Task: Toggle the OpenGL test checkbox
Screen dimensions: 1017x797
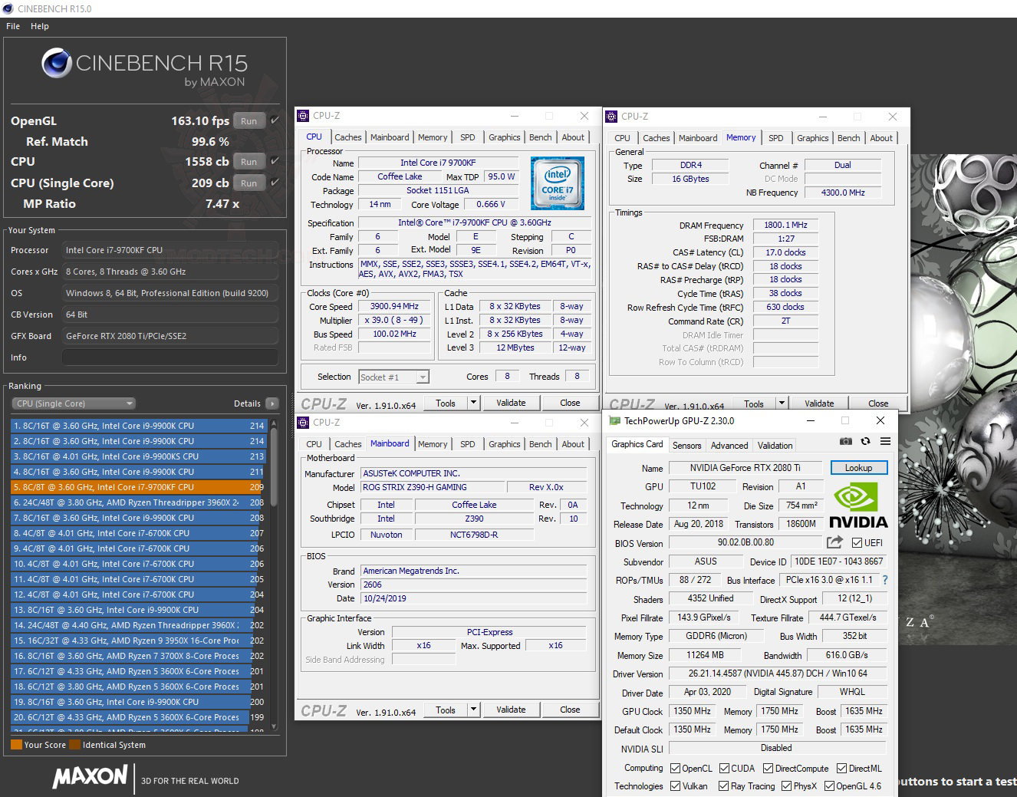Action: pyautogui.click(x=275, y=120)
